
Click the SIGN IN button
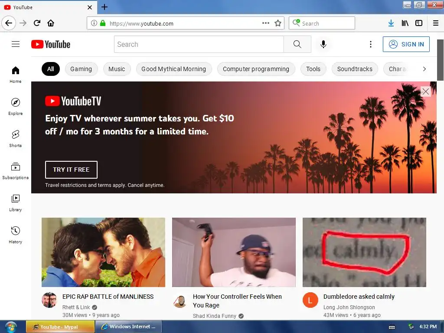(x=406, y=44)
